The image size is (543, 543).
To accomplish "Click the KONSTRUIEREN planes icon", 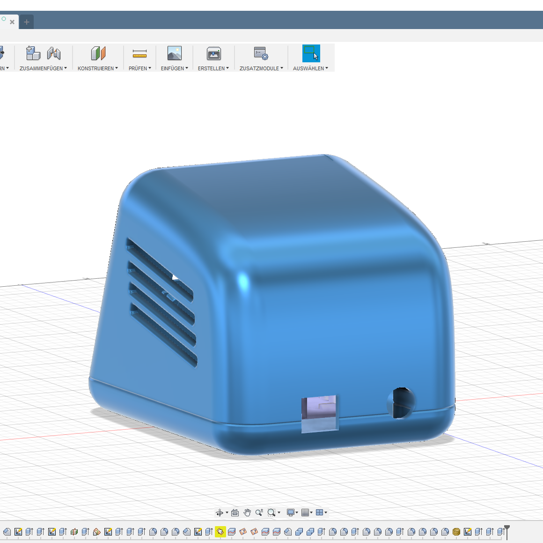I will click(x=97, y=53).
